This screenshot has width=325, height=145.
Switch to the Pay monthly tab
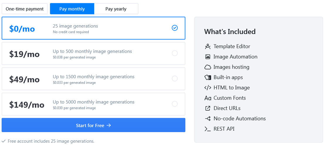pyautogui.click(x=72, y=9)
